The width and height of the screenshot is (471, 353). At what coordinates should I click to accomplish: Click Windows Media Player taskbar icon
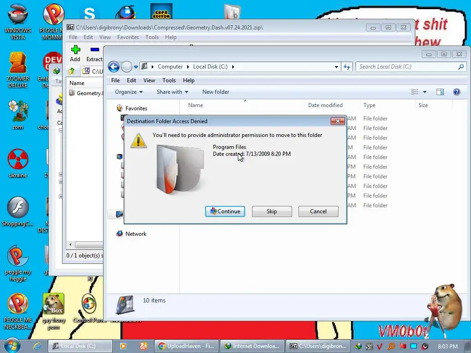pyautogui.click(x=123, y=346)
